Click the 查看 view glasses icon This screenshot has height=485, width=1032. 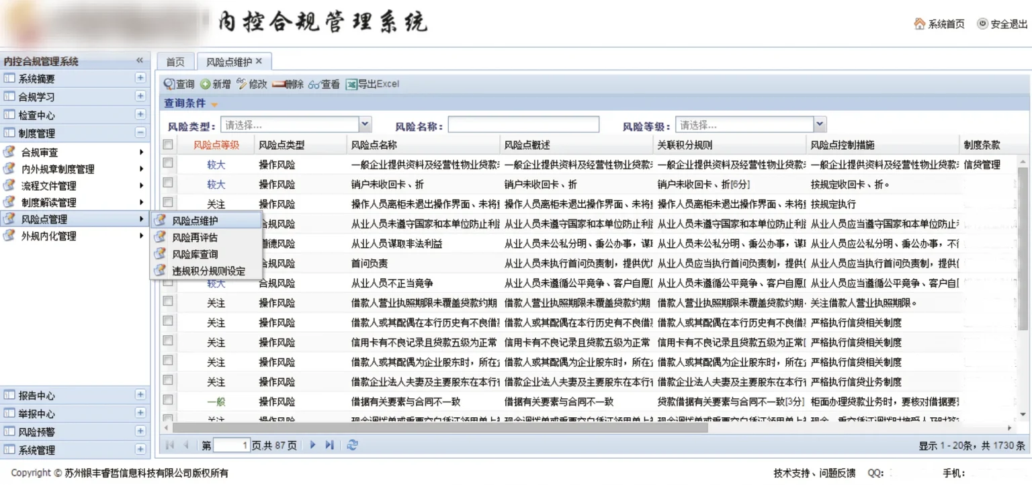[314, 85]
